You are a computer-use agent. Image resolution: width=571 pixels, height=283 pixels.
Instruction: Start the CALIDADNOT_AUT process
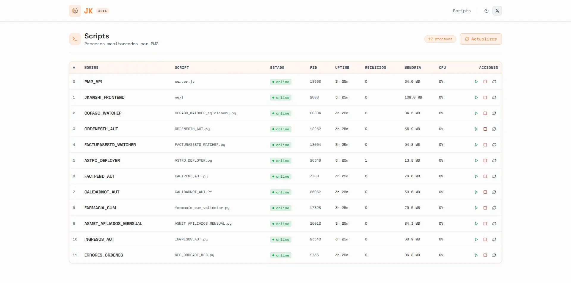476,192
